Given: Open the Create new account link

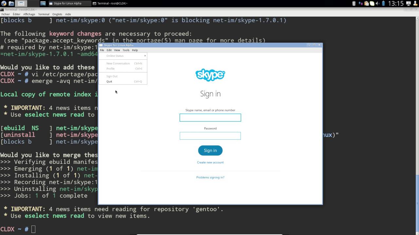Looking at the screenshot, I should 210,162.
